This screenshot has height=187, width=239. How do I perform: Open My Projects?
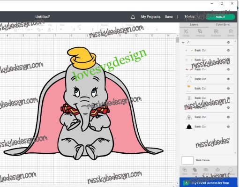150,17
